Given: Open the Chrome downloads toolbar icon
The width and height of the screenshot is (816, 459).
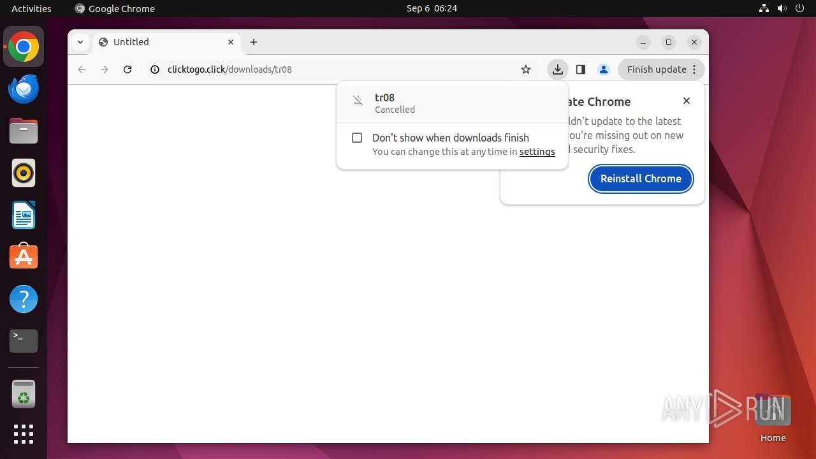Looking at the screenshot, I should pyautogui.click(x=558, y=69).
